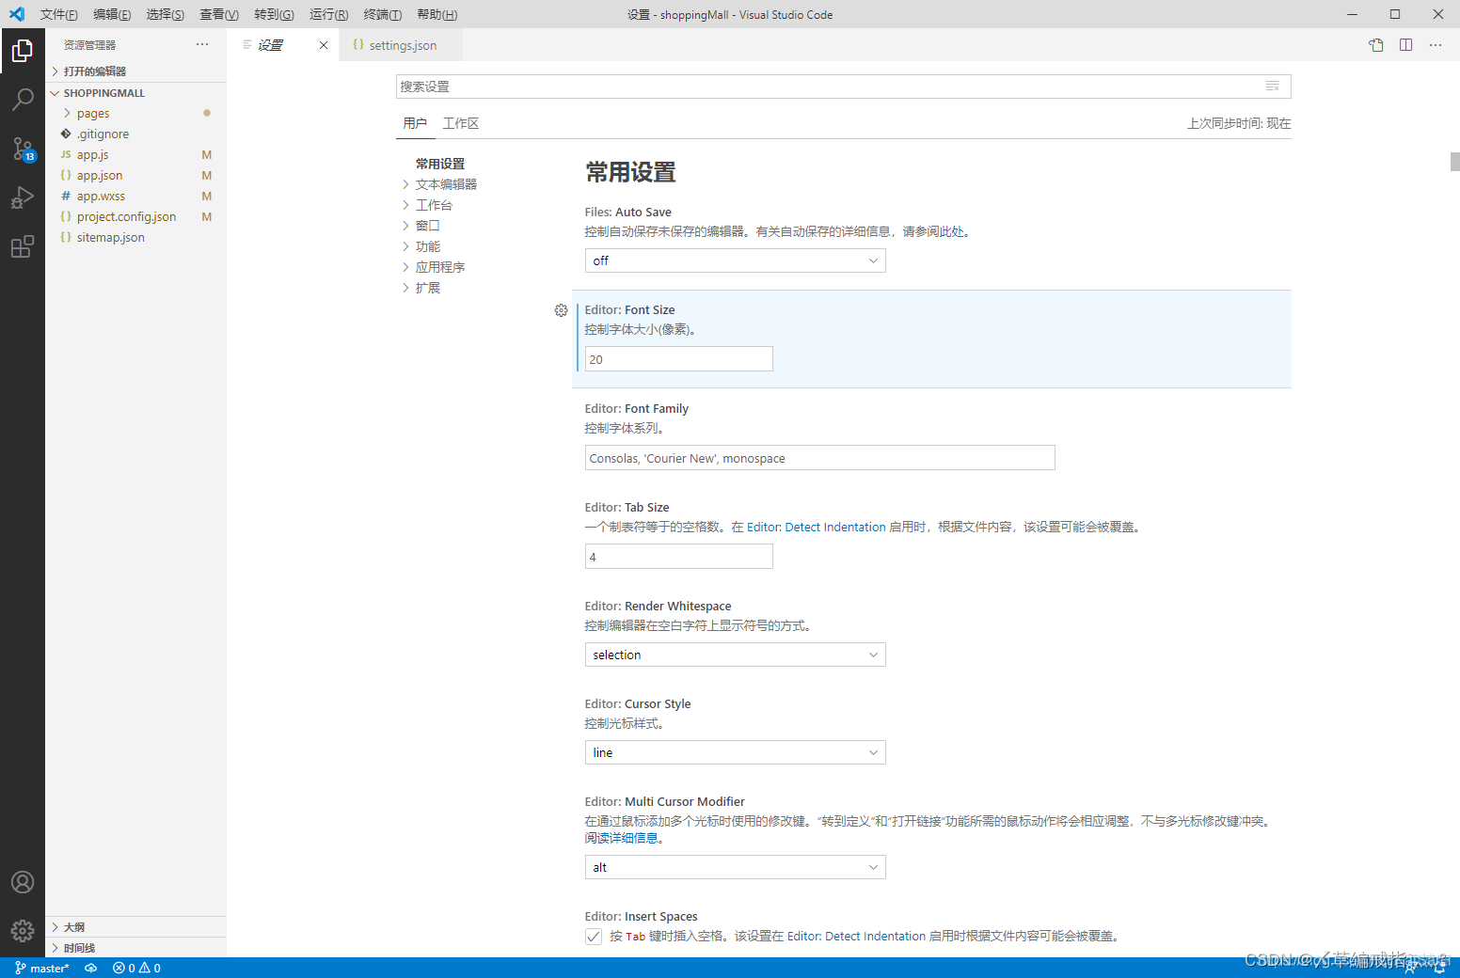Image resolution: width=1460 pixels, height=978 pixels.
Task: Open the 选择(S) menu
Action: (x=166, y=14)
